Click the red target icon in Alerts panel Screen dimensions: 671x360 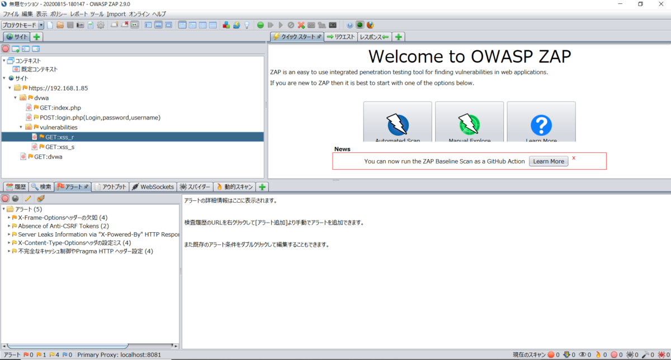(5, 198)
